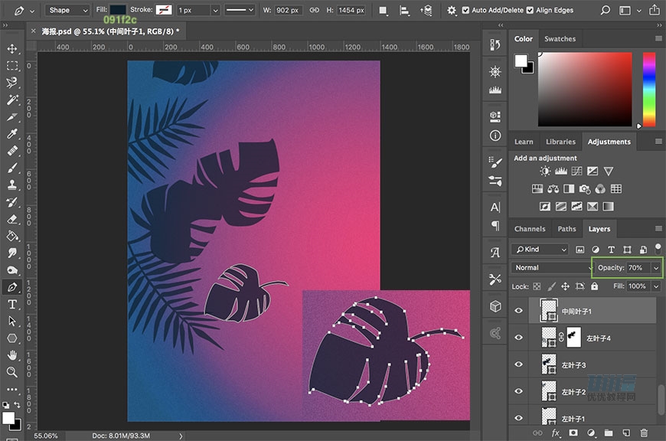Activate the Zoom tool

(x=12, y=372)
